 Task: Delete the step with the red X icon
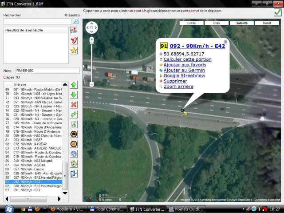coord(74,104)
